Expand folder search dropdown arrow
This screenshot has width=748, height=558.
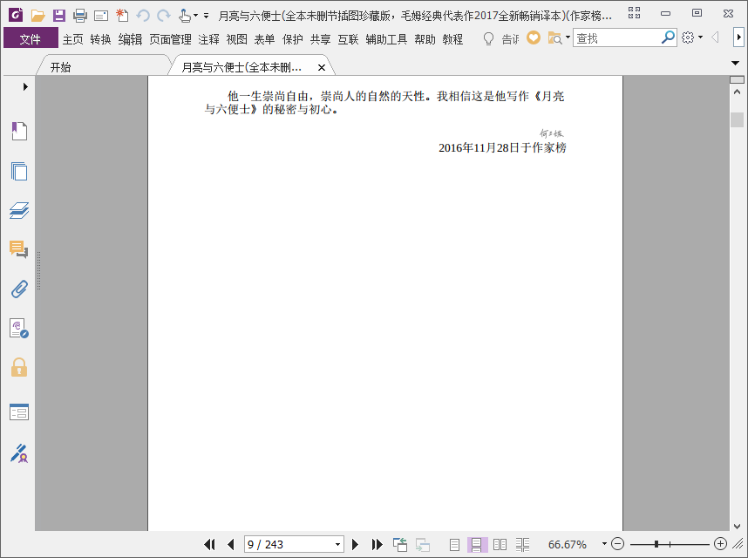[568, 37]
